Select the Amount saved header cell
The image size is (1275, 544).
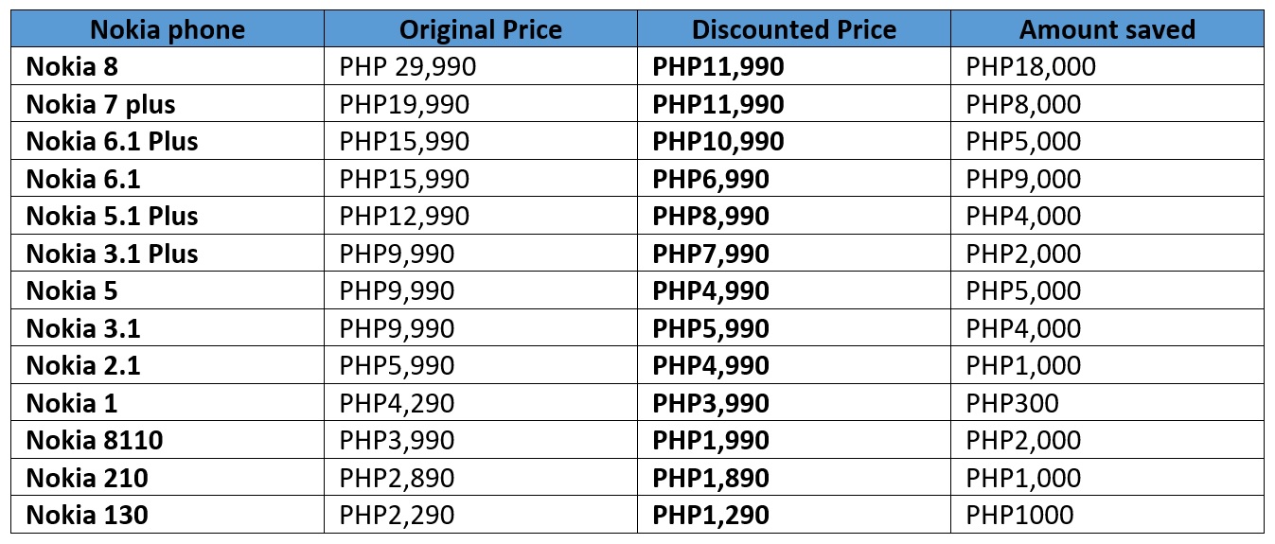pos(1107,29)
